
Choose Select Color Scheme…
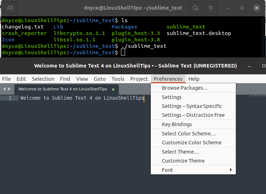pos(193,134)
